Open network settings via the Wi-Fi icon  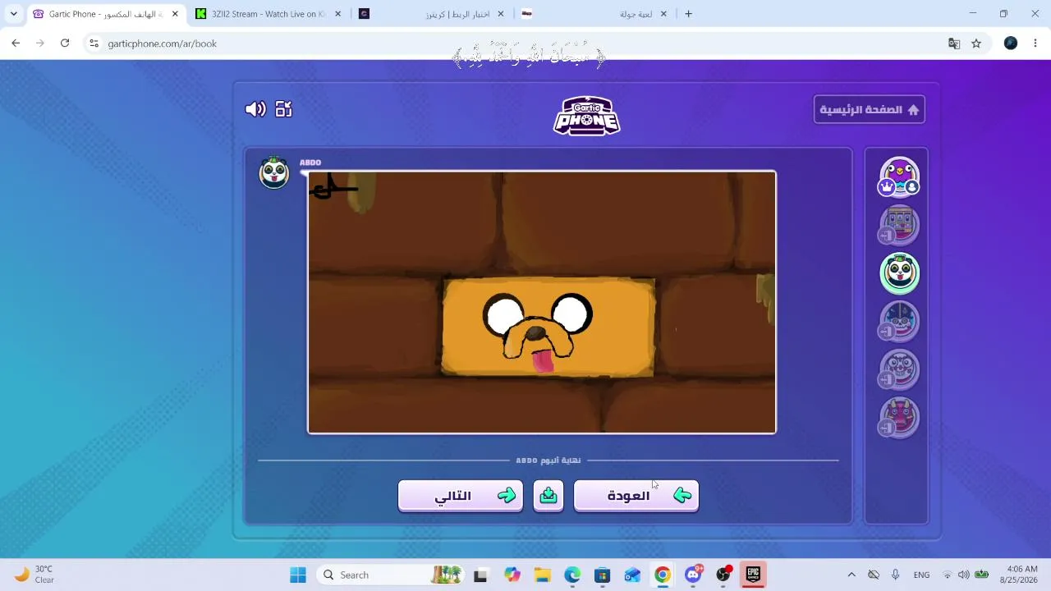(948, 575)
